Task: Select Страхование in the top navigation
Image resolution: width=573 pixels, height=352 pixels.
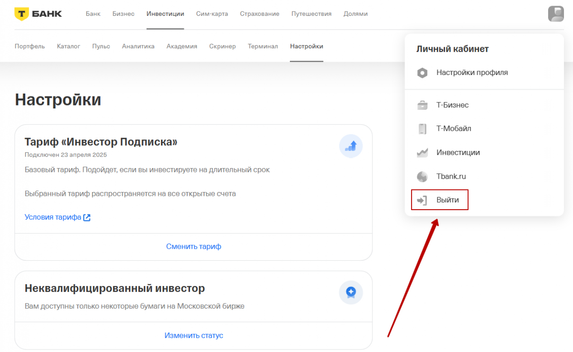Action: 259,14
